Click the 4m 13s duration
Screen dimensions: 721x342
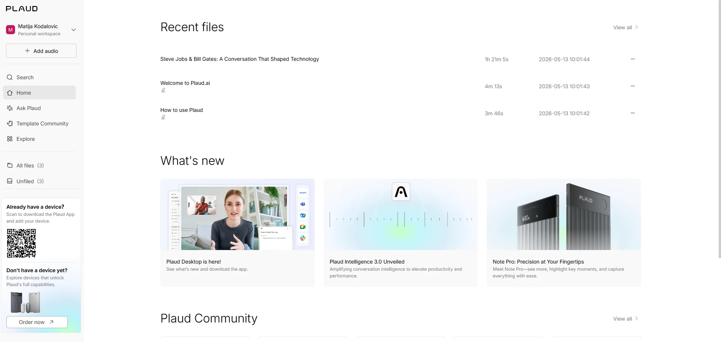[493, 86]
